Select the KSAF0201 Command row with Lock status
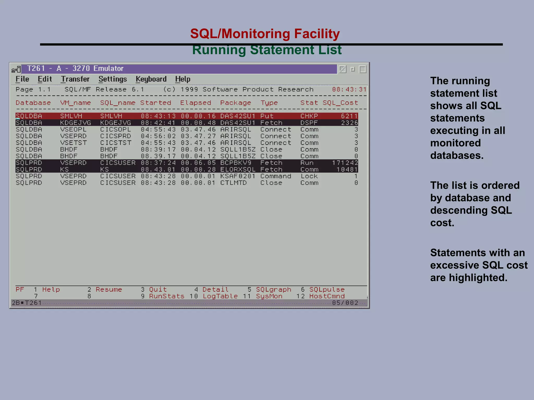 click(x=187, y=176)
